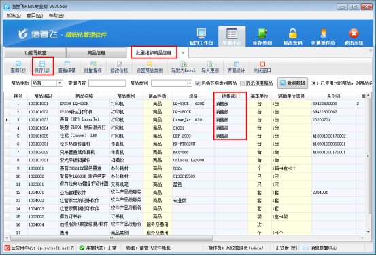Click 商品名称 column header
This screenshot has width=376, height=255.
84,96
